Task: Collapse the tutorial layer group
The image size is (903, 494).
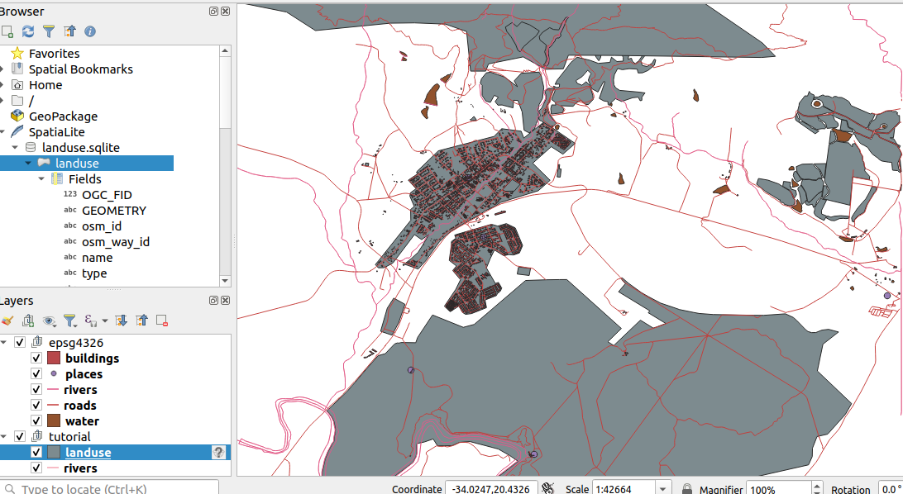Action: point(3,436)
